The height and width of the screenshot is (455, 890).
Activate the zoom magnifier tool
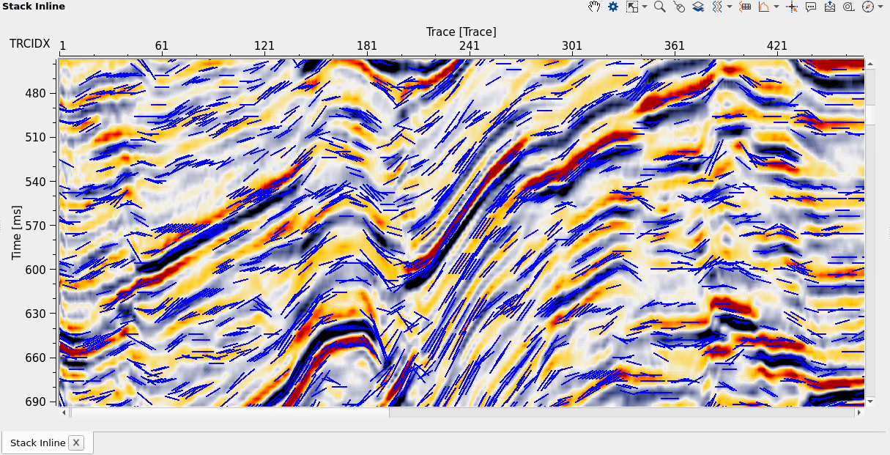click(x=659, y=7)
